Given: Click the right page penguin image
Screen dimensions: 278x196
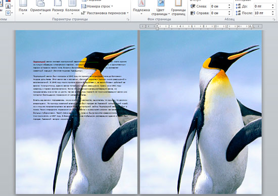Looking at the screenshot, I should click(201, 112).
